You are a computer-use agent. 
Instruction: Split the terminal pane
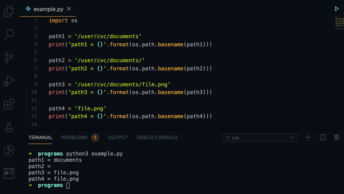(322, 137)
